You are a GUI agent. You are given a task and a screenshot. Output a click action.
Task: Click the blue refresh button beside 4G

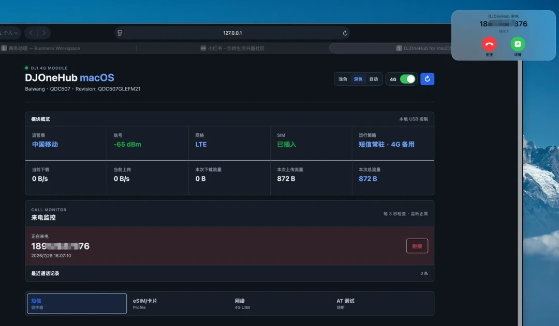tap(427, 79)
